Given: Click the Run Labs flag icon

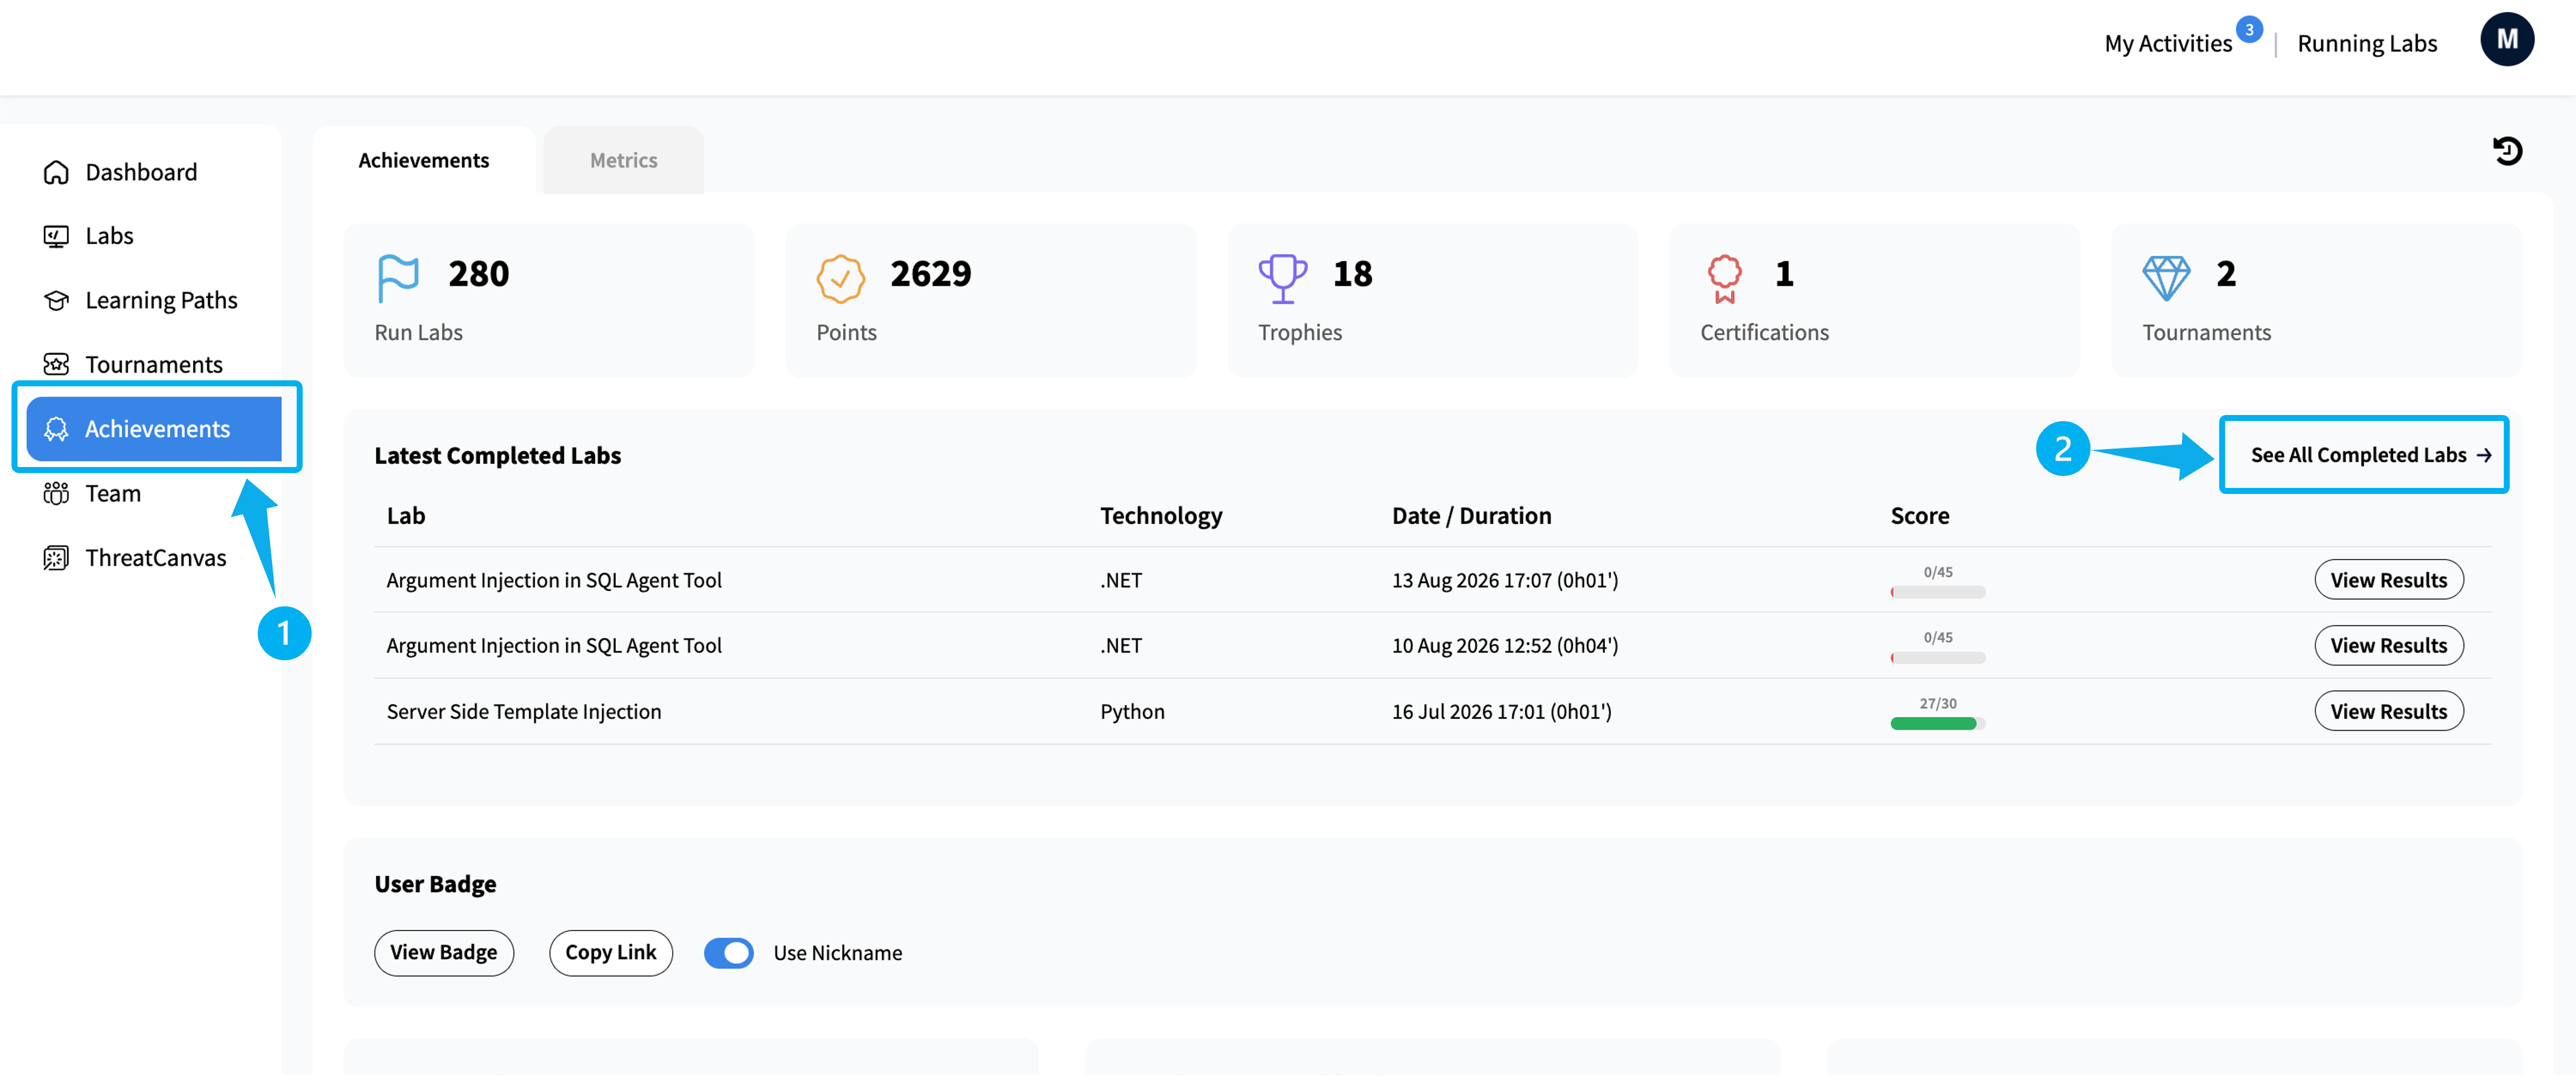Looking at the screenshot, I should point(398,278).
